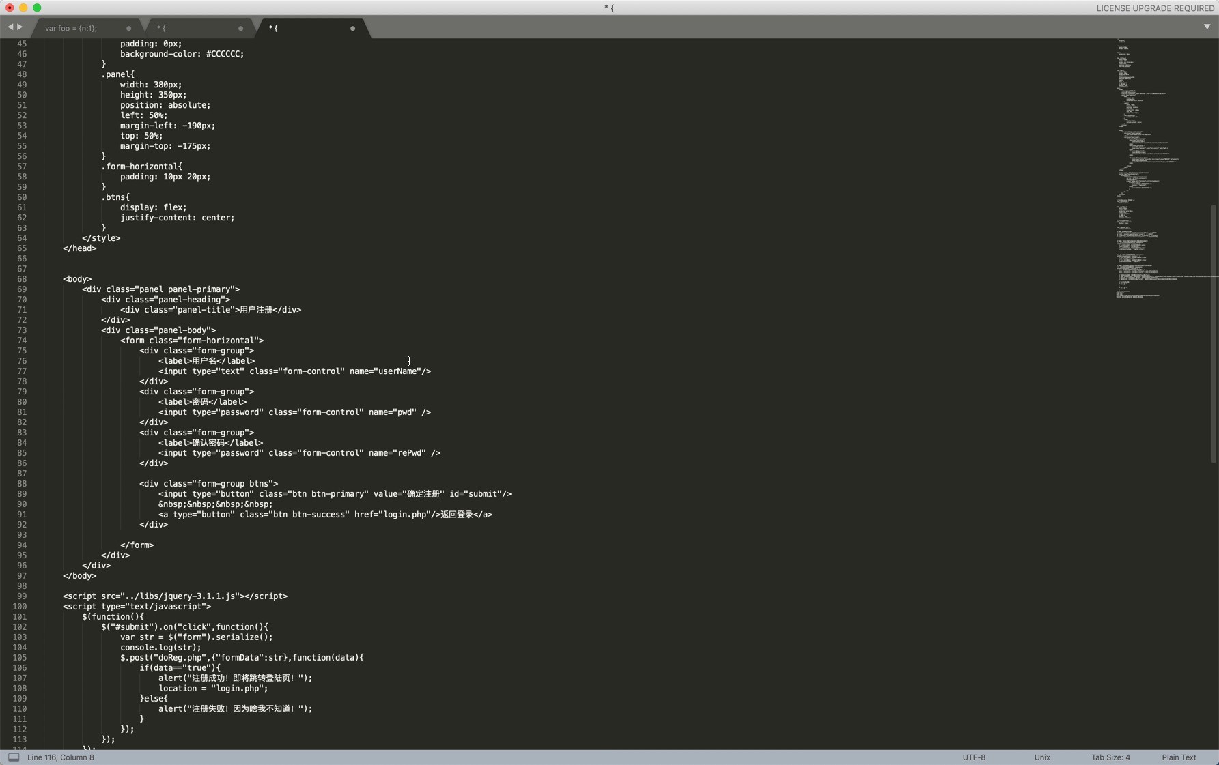Click the alert line with 注册失败

[x=235, y=709]
